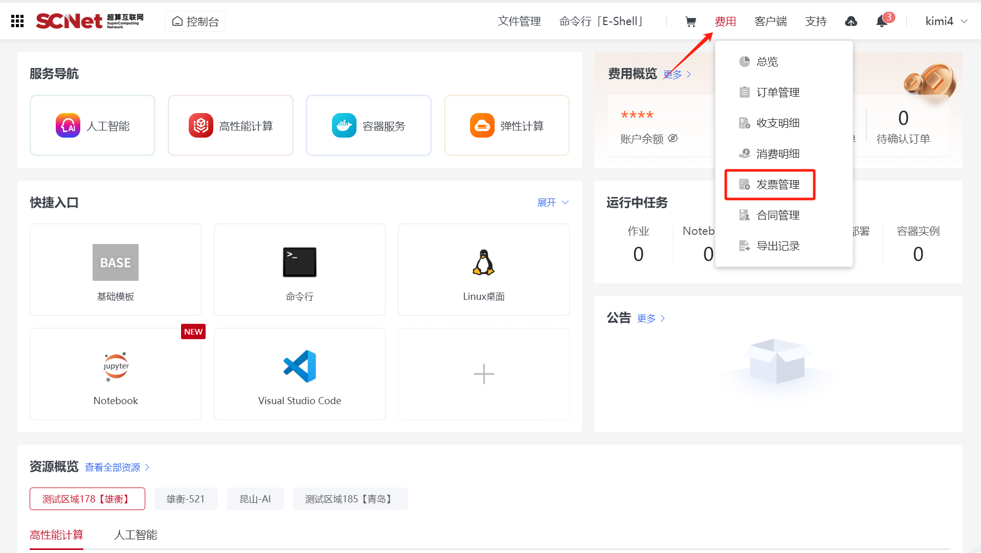Open the 人工智能 service card
This screenshot has width=981, height=553.
pos(93,125)
